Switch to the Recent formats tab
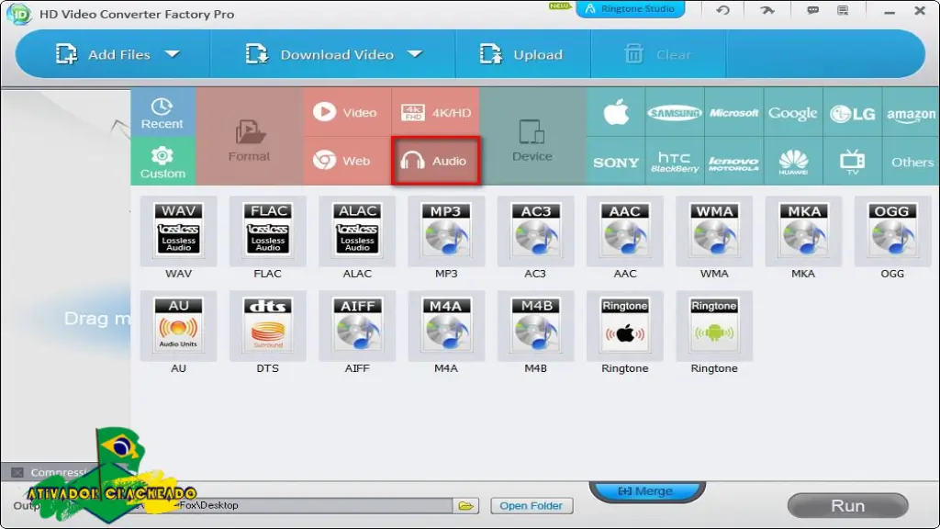 (162, 113)
